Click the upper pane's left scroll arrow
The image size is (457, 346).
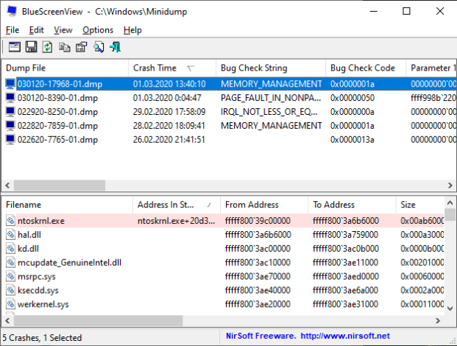7,186
